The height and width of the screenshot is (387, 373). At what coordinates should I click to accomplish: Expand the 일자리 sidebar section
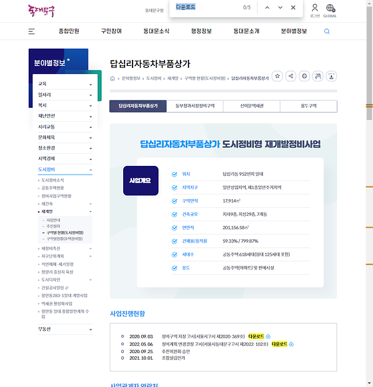point(65,95)
